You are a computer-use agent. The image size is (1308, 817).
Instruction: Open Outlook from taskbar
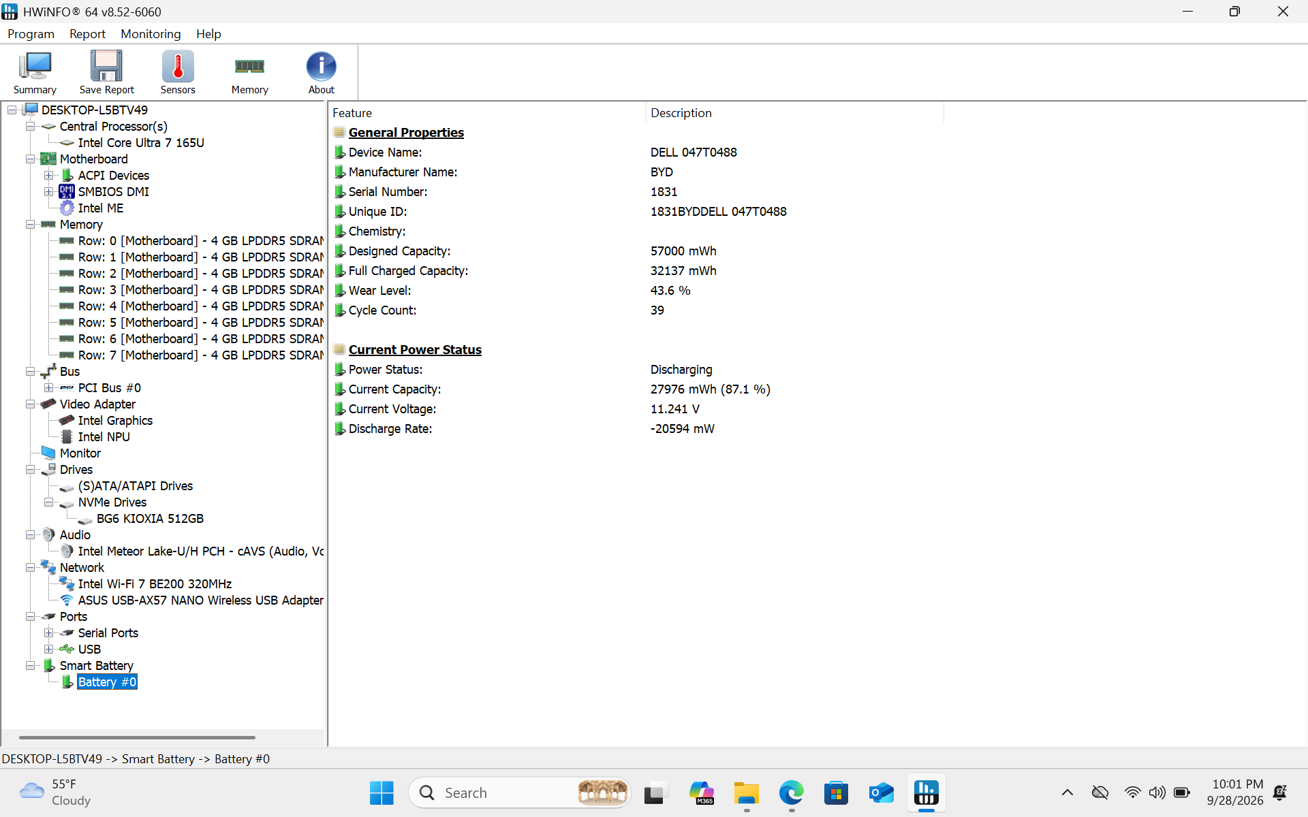click(x=881, y=793)
